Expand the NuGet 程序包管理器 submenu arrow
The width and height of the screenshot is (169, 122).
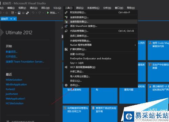coord(135,45)
